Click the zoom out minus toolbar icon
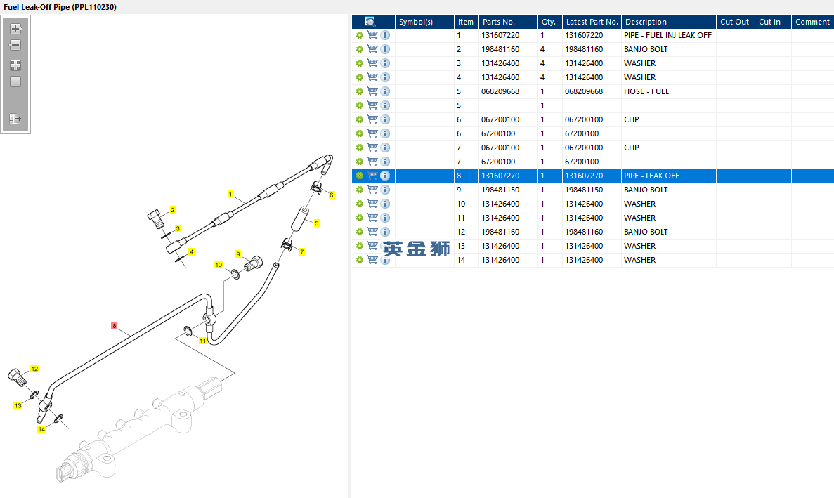 [x=15, y=45]
